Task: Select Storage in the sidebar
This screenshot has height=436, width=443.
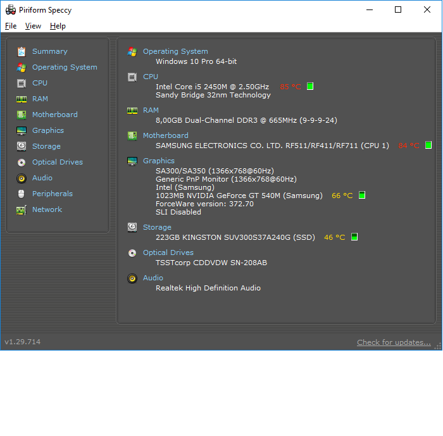Action: pos(46,146)
